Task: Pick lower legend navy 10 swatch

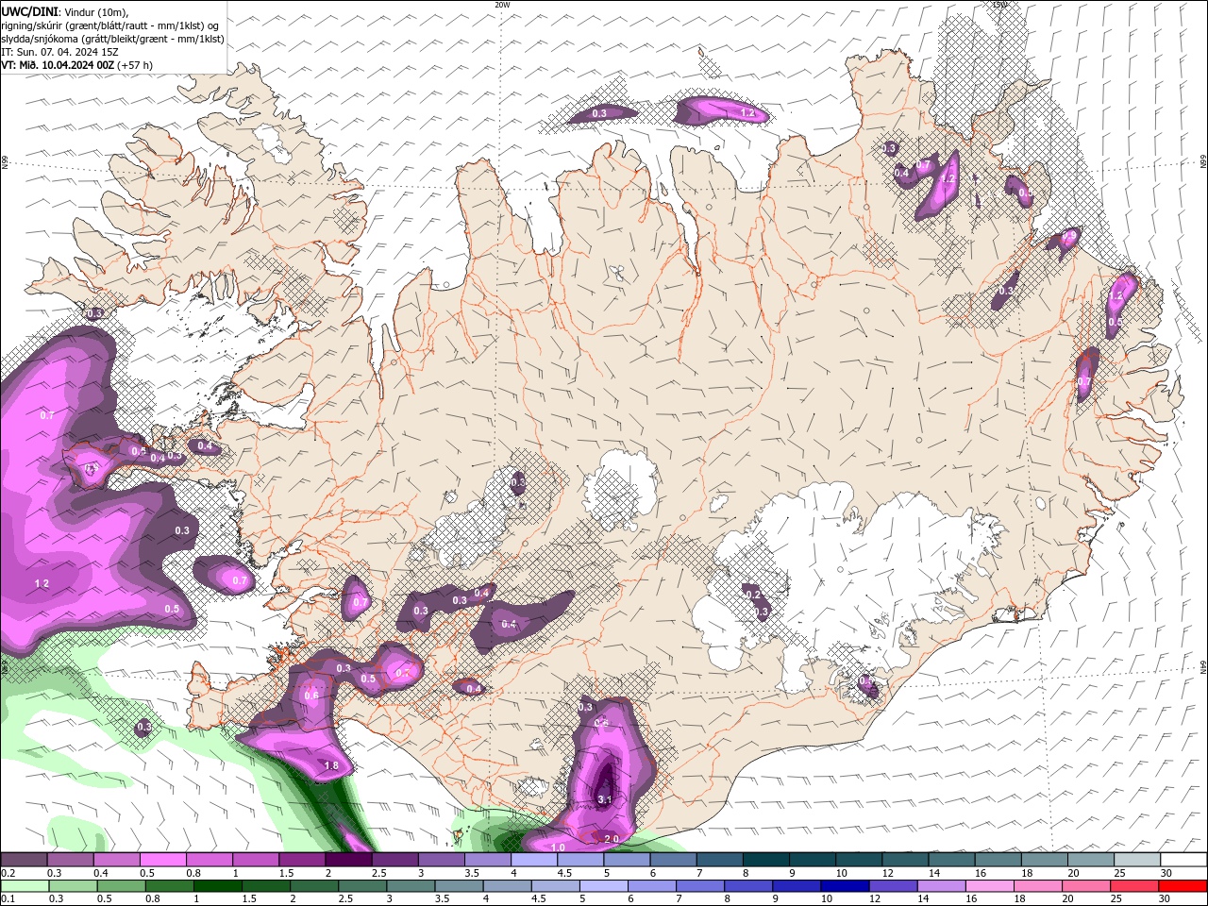Action: 844,886
